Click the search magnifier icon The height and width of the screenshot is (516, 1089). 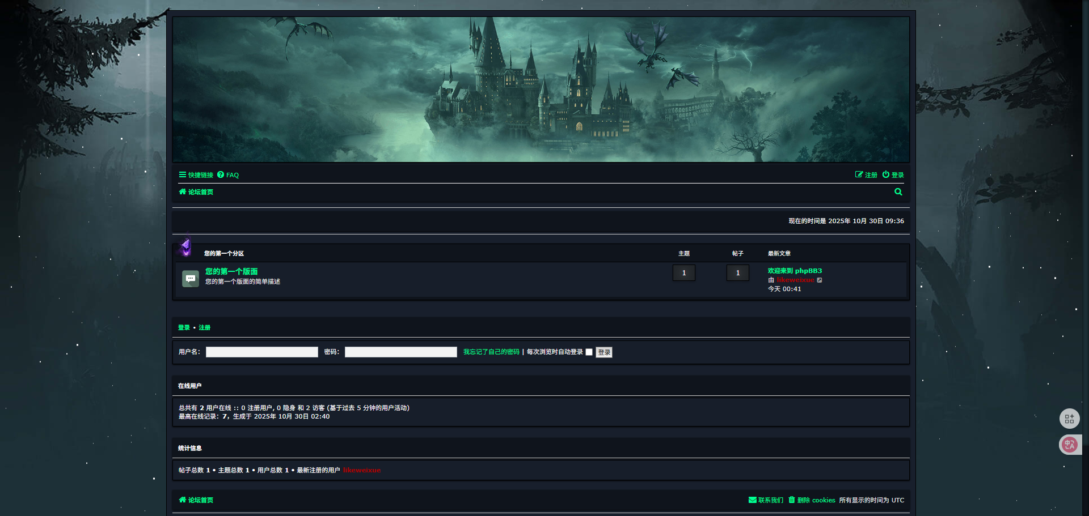pyautogui.click(x=898, y=192)
